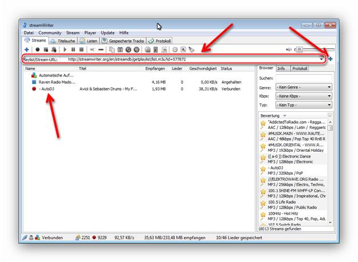Switch to the side panel Protokoll tab

click(300, 68)
